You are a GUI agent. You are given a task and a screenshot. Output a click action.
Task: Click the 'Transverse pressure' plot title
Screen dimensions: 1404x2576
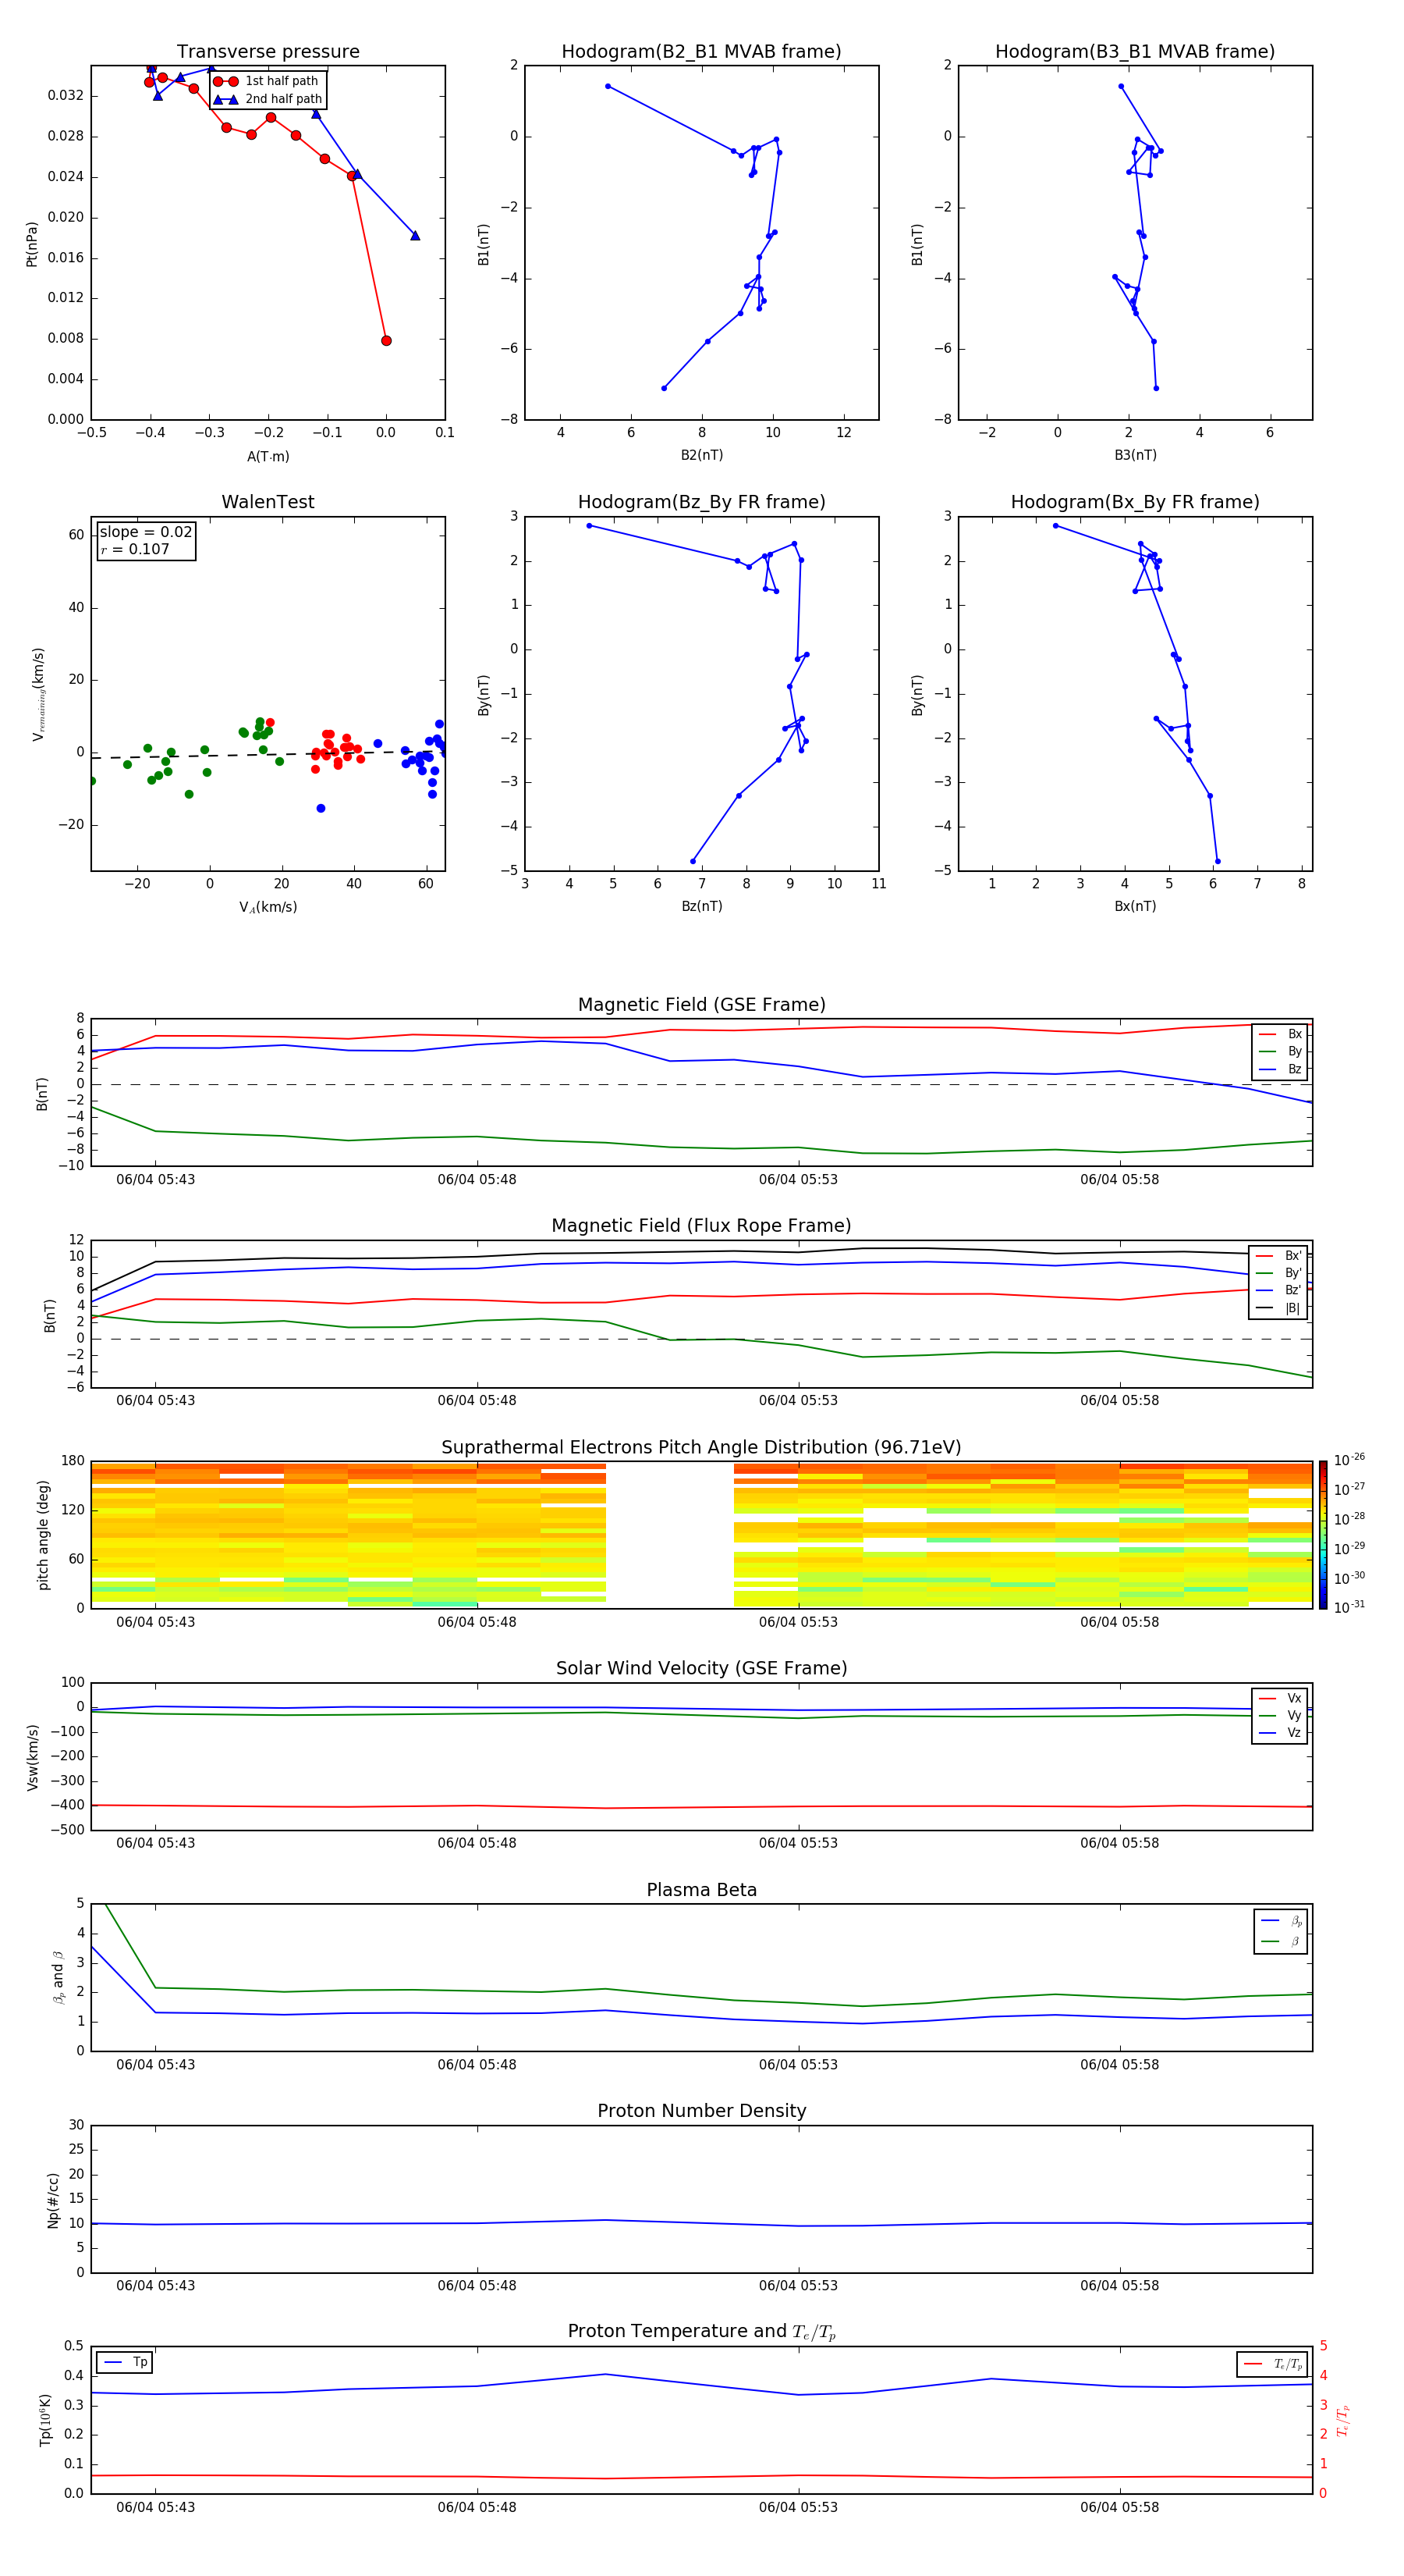coord(268,52)
